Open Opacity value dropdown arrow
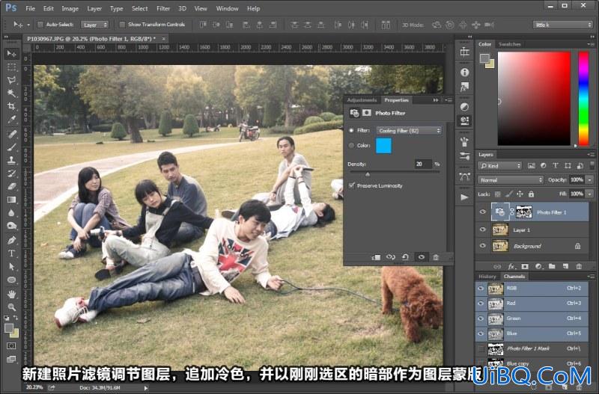Image resolution: width=599 pixels, height=394 pixels. pos(590,179)
